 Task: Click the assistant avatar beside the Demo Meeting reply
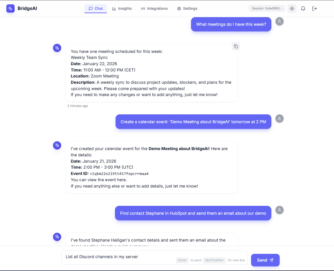(x=57, y=146)
